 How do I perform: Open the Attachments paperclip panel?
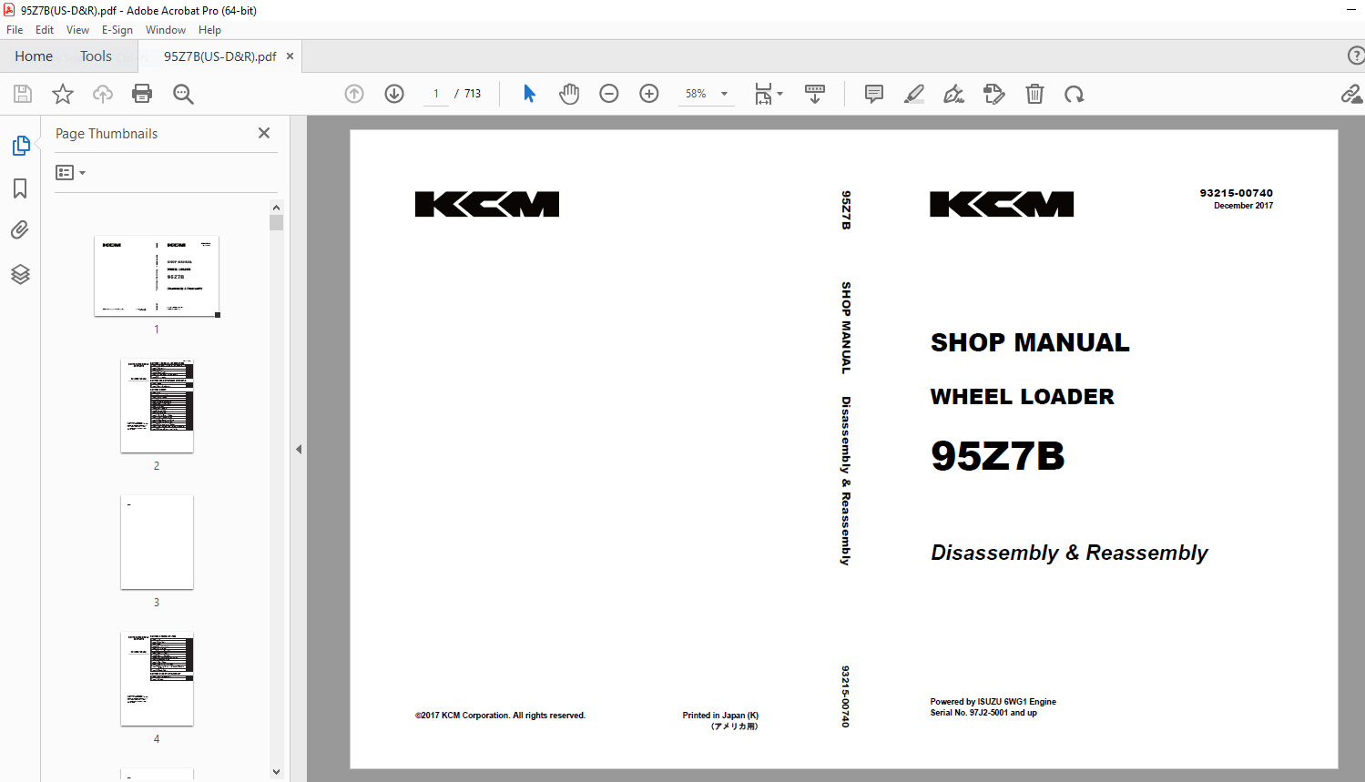point(20,229)
